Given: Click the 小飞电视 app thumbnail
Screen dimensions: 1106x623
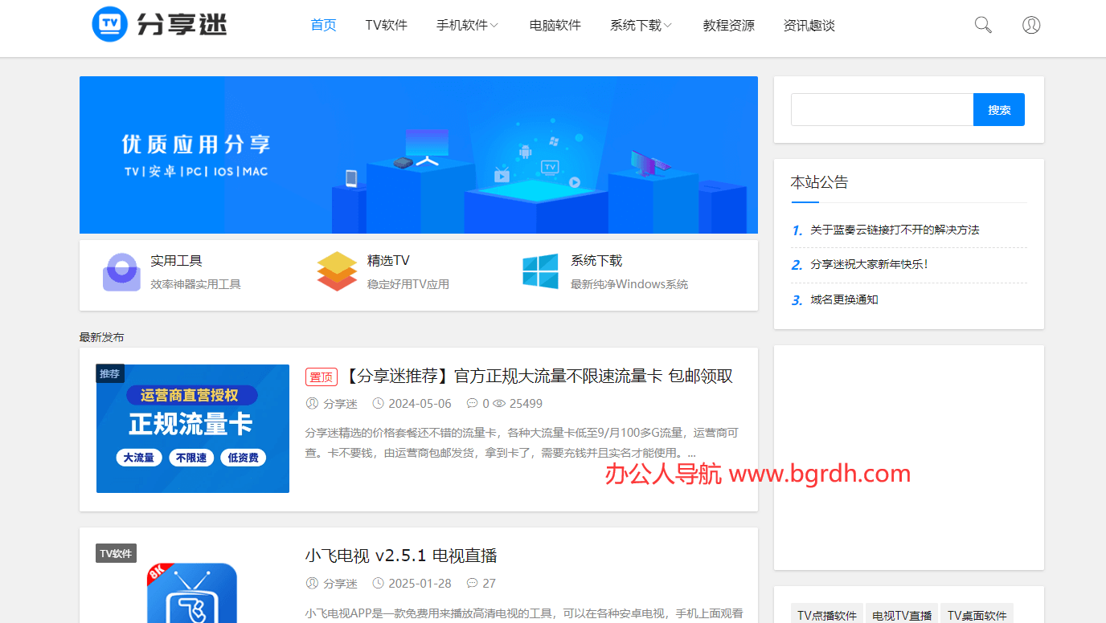Looking at the screenshot, I should pyautogui.click(x=191, y=592).
